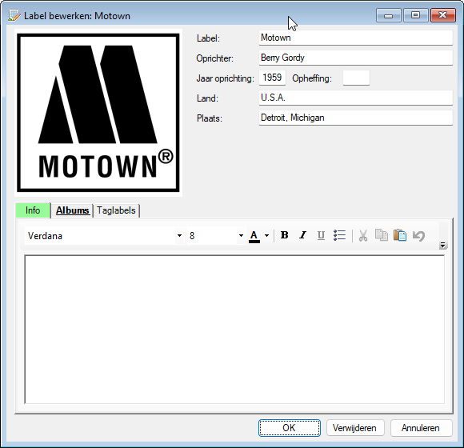Open the font size 8 dropdown

(241, 236)
